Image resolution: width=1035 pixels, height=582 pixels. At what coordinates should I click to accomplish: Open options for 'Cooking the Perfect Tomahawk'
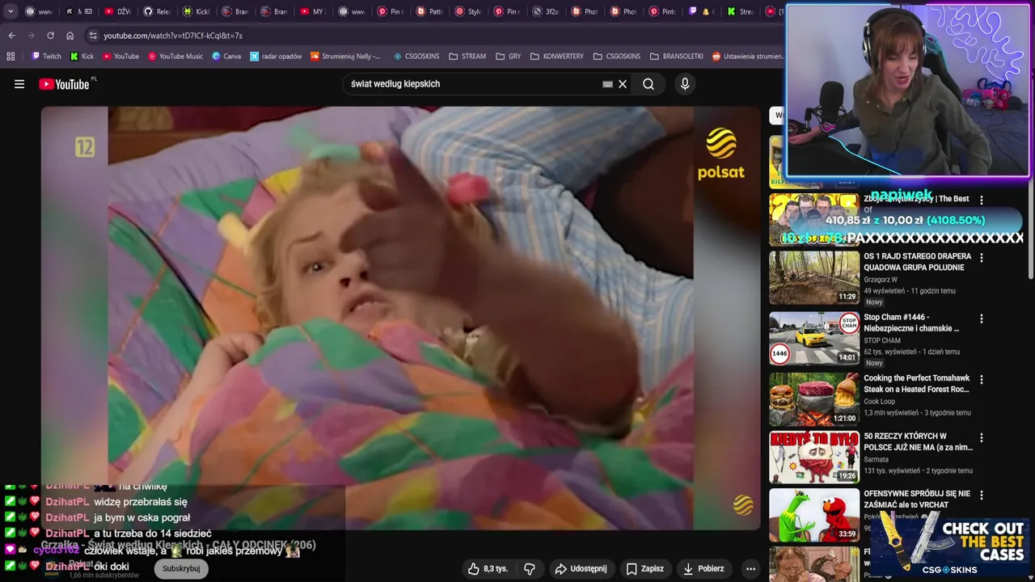[x=982, y=379]
